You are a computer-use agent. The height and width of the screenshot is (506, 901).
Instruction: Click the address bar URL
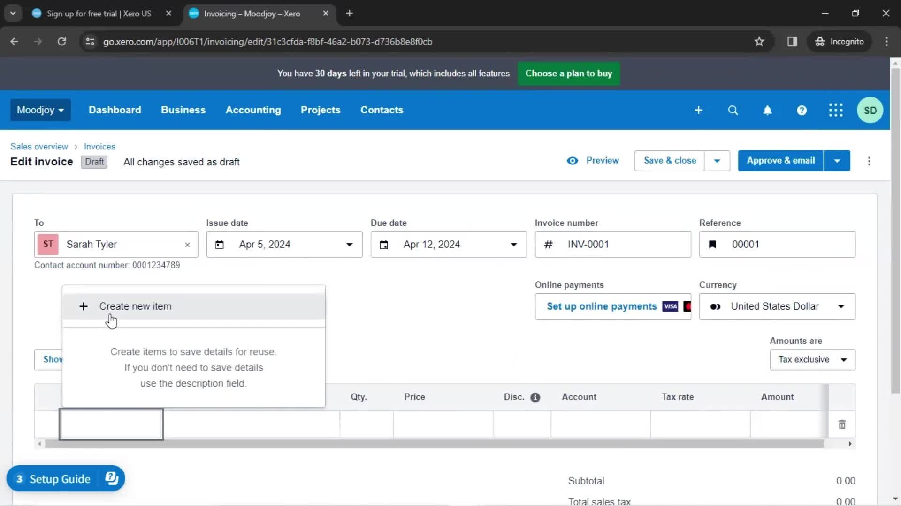coord(267,42)
